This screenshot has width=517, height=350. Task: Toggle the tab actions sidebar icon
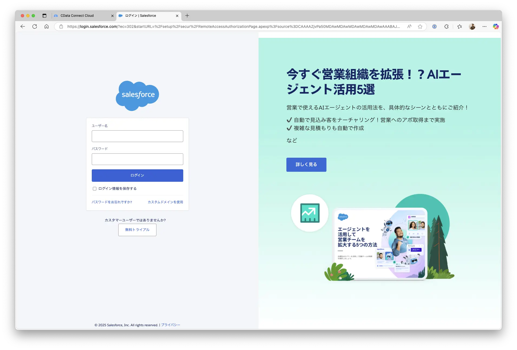pos(44,16)
